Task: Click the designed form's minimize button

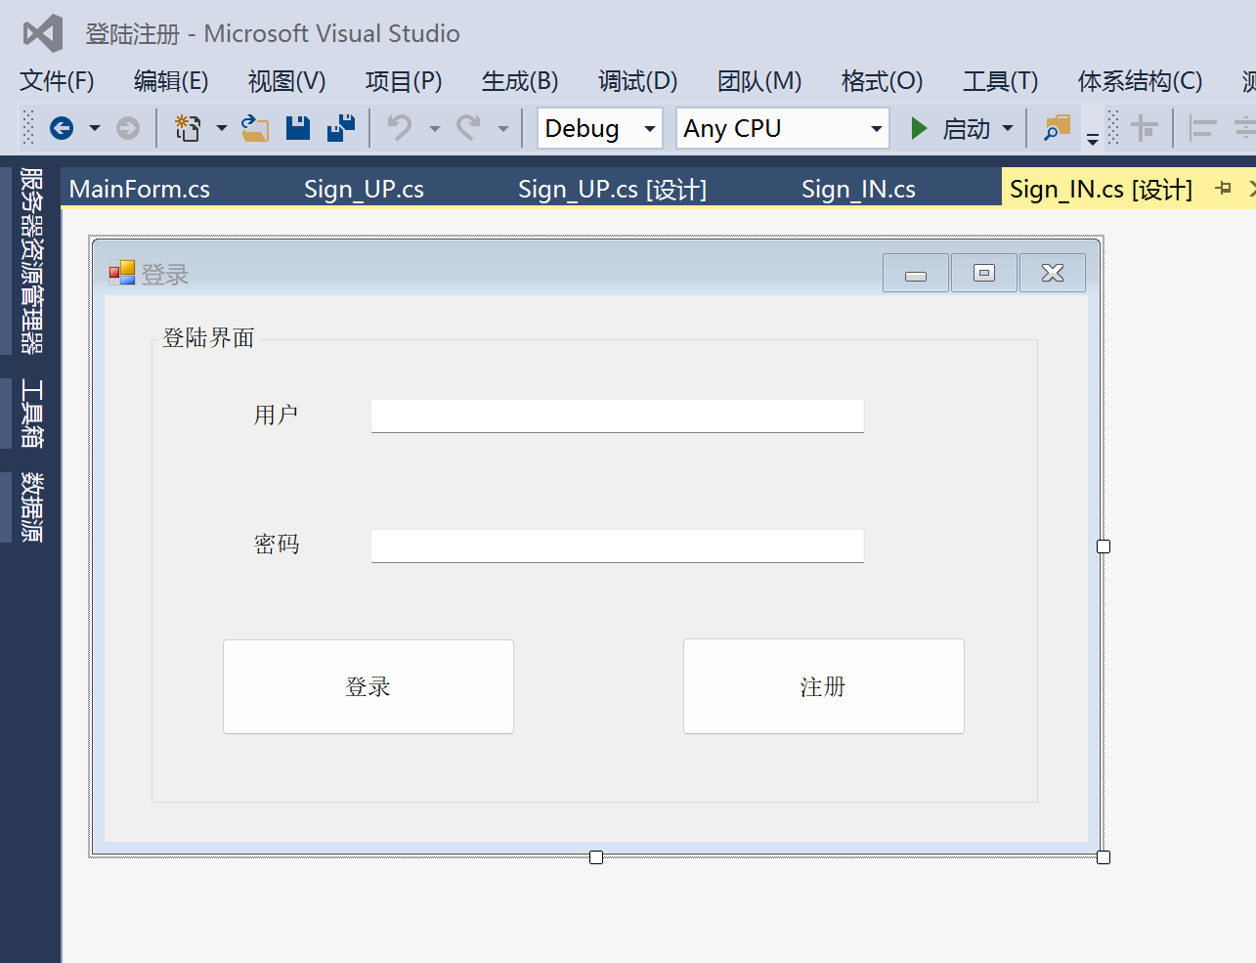Action: 916,273
